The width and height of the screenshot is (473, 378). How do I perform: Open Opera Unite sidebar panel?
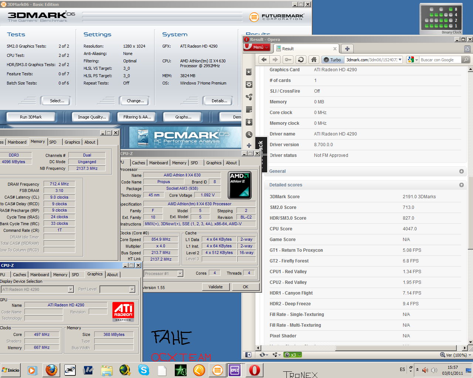click(249, 97)
